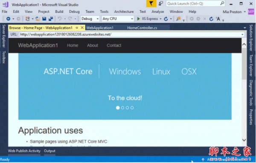Viewport: 256px width, 163px height.
Task: Click the Quick Launch search magnifier icon
Action: pos(222,3)
